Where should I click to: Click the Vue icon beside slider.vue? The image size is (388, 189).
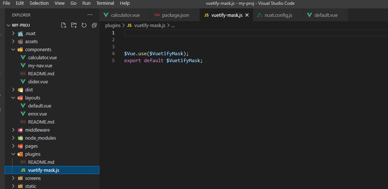pyautogui.click(x=23, y=82)
